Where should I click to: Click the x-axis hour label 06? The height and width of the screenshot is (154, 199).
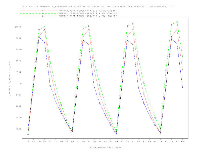tap(39, 141)
